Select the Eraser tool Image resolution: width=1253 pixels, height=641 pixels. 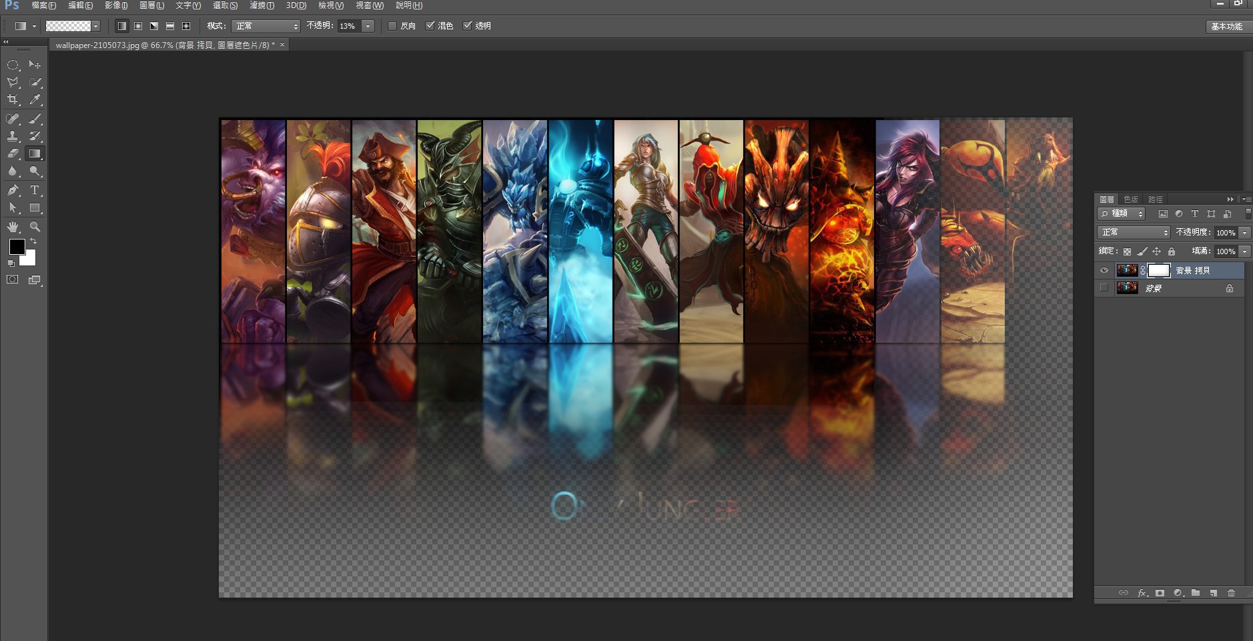[13, 153]
